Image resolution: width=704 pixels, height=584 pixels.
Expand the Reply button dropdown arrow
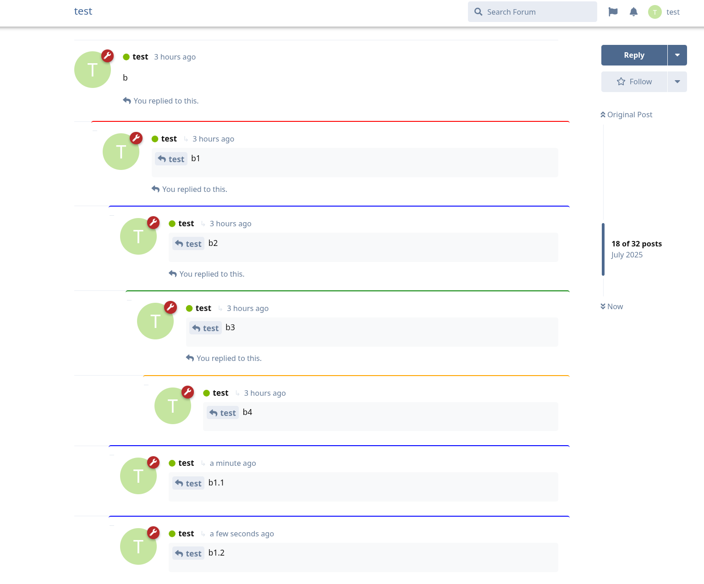point(677,55)
